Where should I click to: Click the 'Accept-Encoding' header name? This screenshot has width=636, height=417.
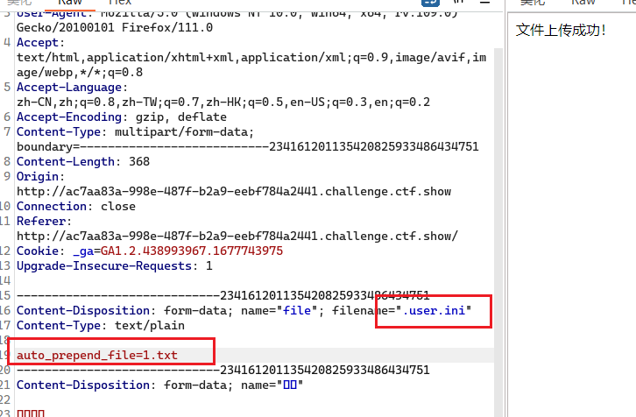point(69,117)
